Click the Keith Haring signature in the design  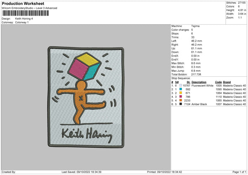tap(87, 135)
